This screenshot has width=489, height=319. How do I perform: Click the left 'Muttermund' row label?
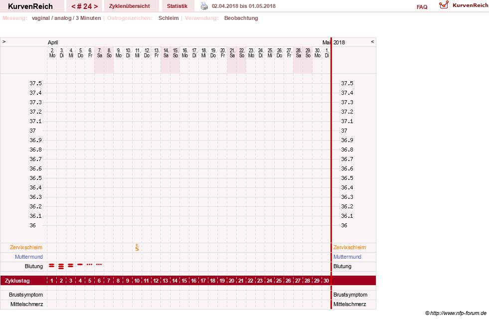29,257
